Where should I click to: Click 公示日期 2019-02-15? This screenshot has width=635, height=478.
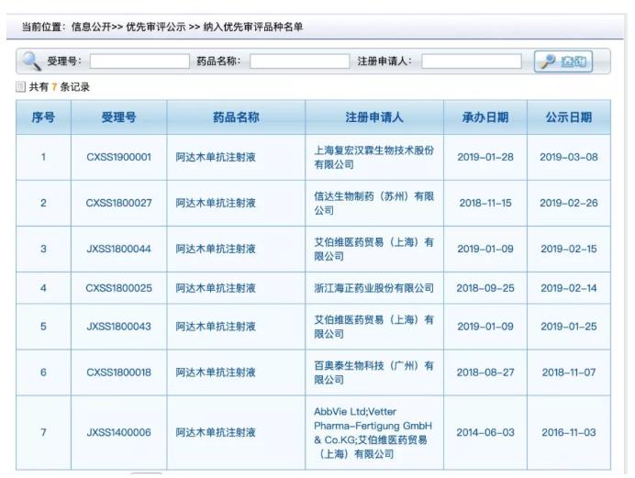coord(569,249)
